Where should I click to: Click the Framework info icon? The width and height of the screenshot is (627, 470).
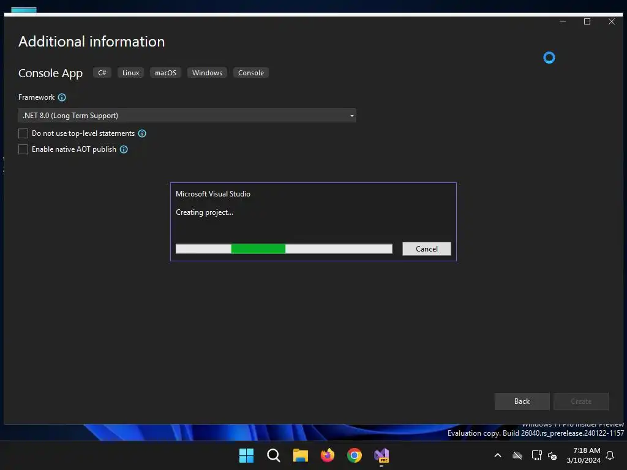click(x=62, y=97)
